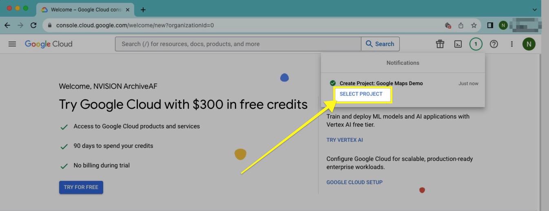The width and height of the screenshot is (549, 211).
Task: Click Welcome, NVISION ArchiveAF text
Action: point(108,86)
